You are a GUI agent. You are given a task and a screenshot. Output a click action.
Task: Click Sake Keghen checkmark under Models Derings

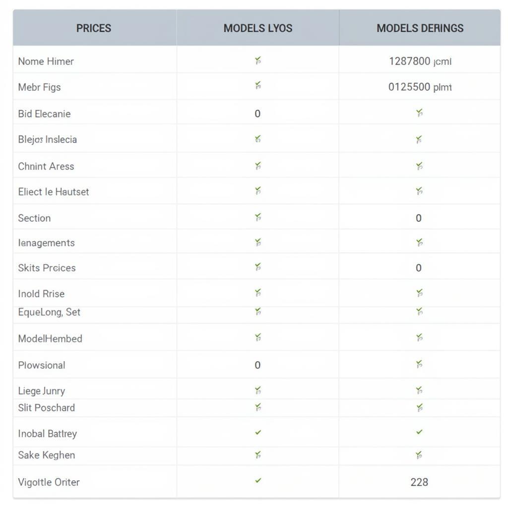[419, 454]
